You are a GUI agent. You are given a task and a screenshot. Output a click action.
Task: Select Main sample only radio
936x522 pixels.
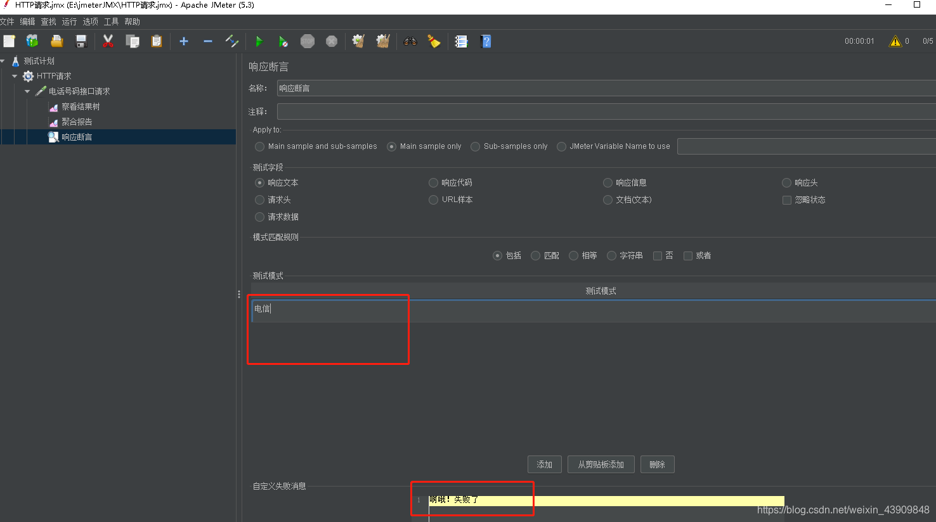(x=391, y=146)
